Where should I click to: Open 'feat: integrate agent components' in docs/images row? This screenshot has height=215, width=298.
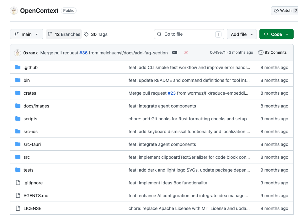point(162,106)
